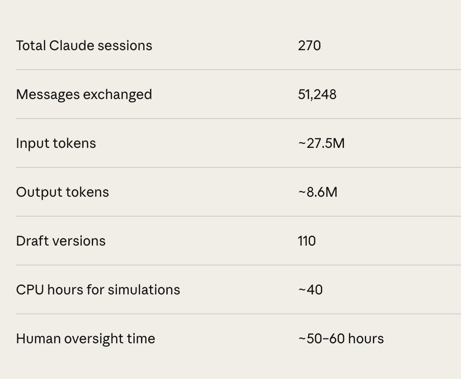Click the 'Total Claude sessions' label

pos(84,46)
